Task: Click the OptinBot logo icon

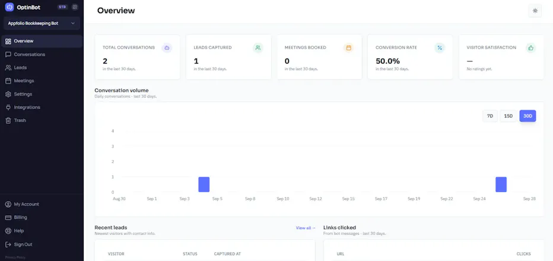Action: [9, 7]
